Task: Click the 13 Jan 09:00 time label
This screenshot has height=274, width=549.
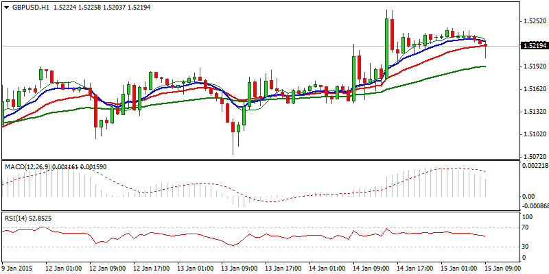Action: (x=240, y=269)
